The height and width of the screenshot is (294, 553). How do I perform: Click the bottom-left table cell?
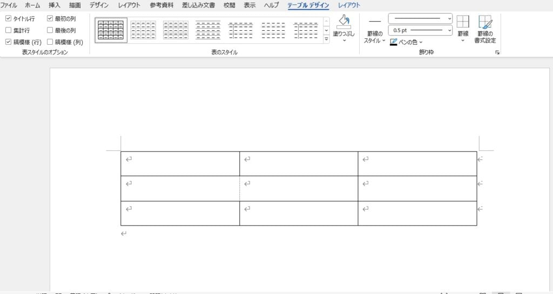(x=180, y=214)
